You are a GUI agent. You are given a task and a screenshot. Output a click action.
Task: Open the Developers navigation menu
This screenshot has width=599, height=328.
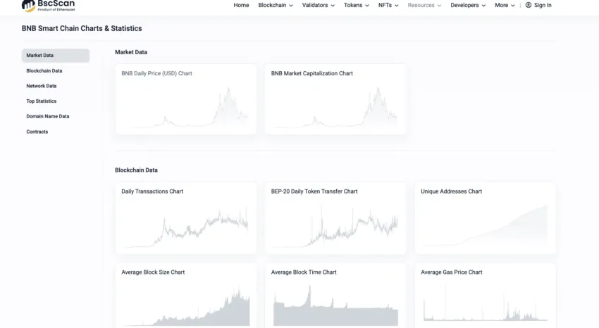coord(468,5)
